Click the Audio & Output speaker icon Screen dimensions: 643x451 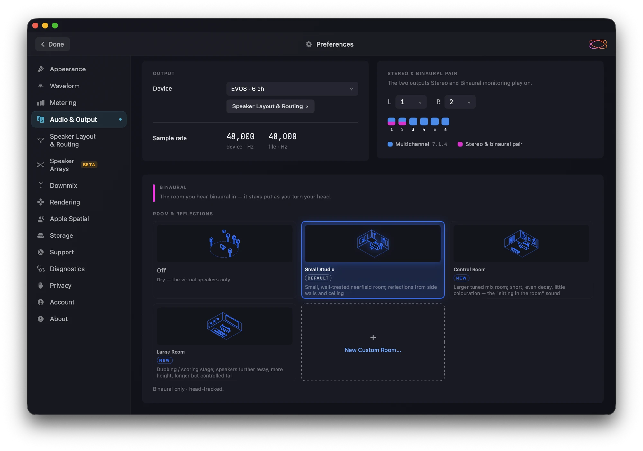coord(41,119)
